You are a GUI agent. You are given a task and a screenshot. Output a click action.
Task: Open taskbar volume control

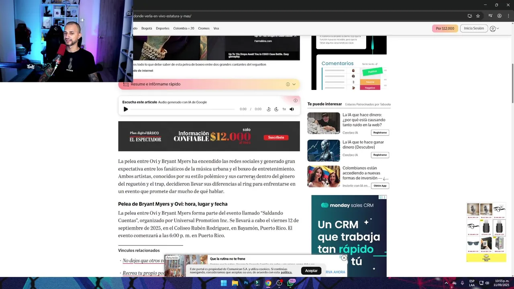[487, 283]
